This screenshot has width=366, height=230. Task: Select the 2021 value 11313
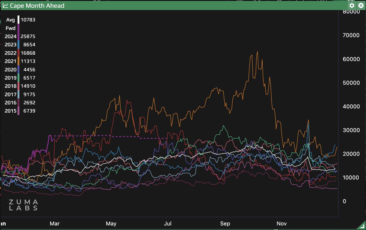[x=28, y=61]
